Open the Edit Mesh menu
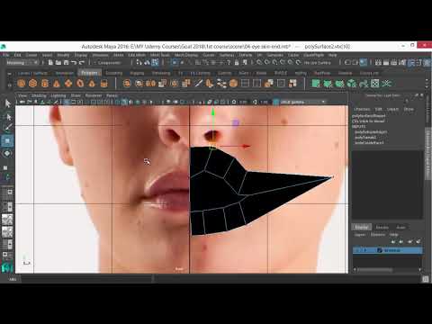Viewport: 432px width, 324px height. pyautogui.click(x=137, y=55)
